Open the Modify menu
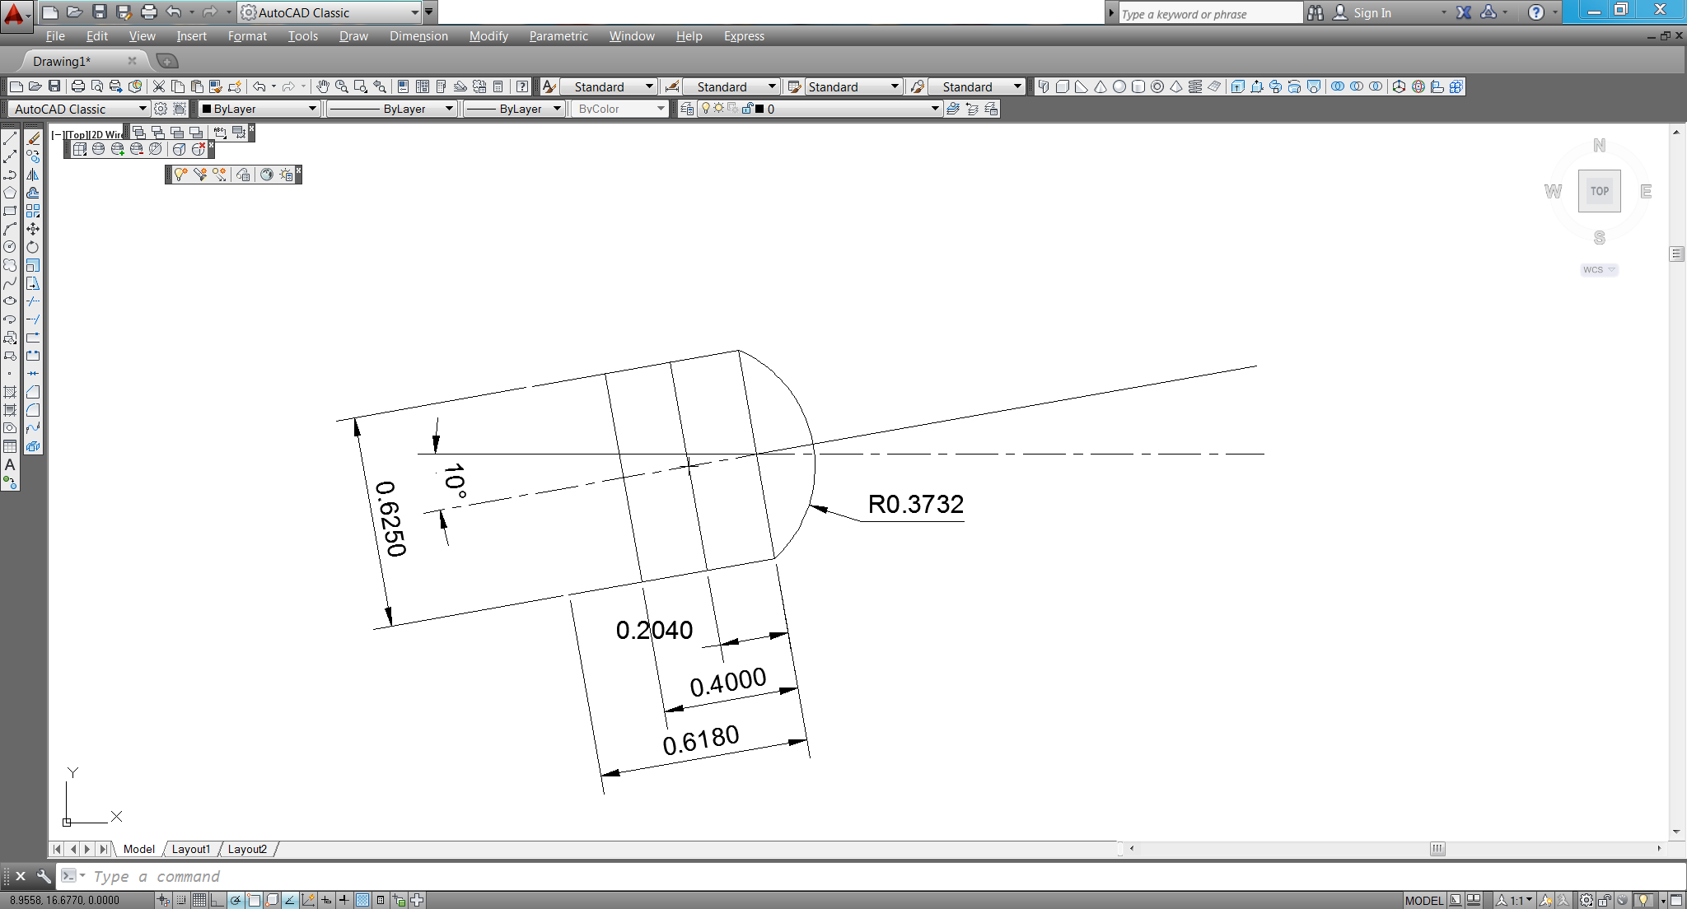 coord(488,36)
